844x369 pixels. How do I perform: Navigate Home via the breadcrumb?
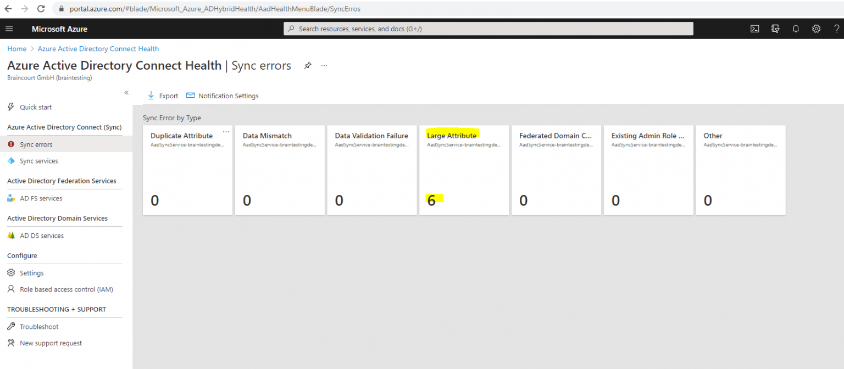[x=16, y=48]
